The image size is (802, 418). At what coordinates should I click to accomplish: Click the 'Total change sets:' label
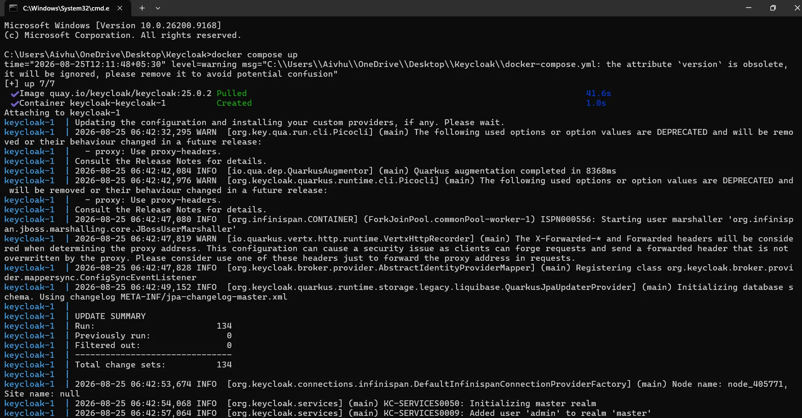pyautogui.click(x=120, y=364)
